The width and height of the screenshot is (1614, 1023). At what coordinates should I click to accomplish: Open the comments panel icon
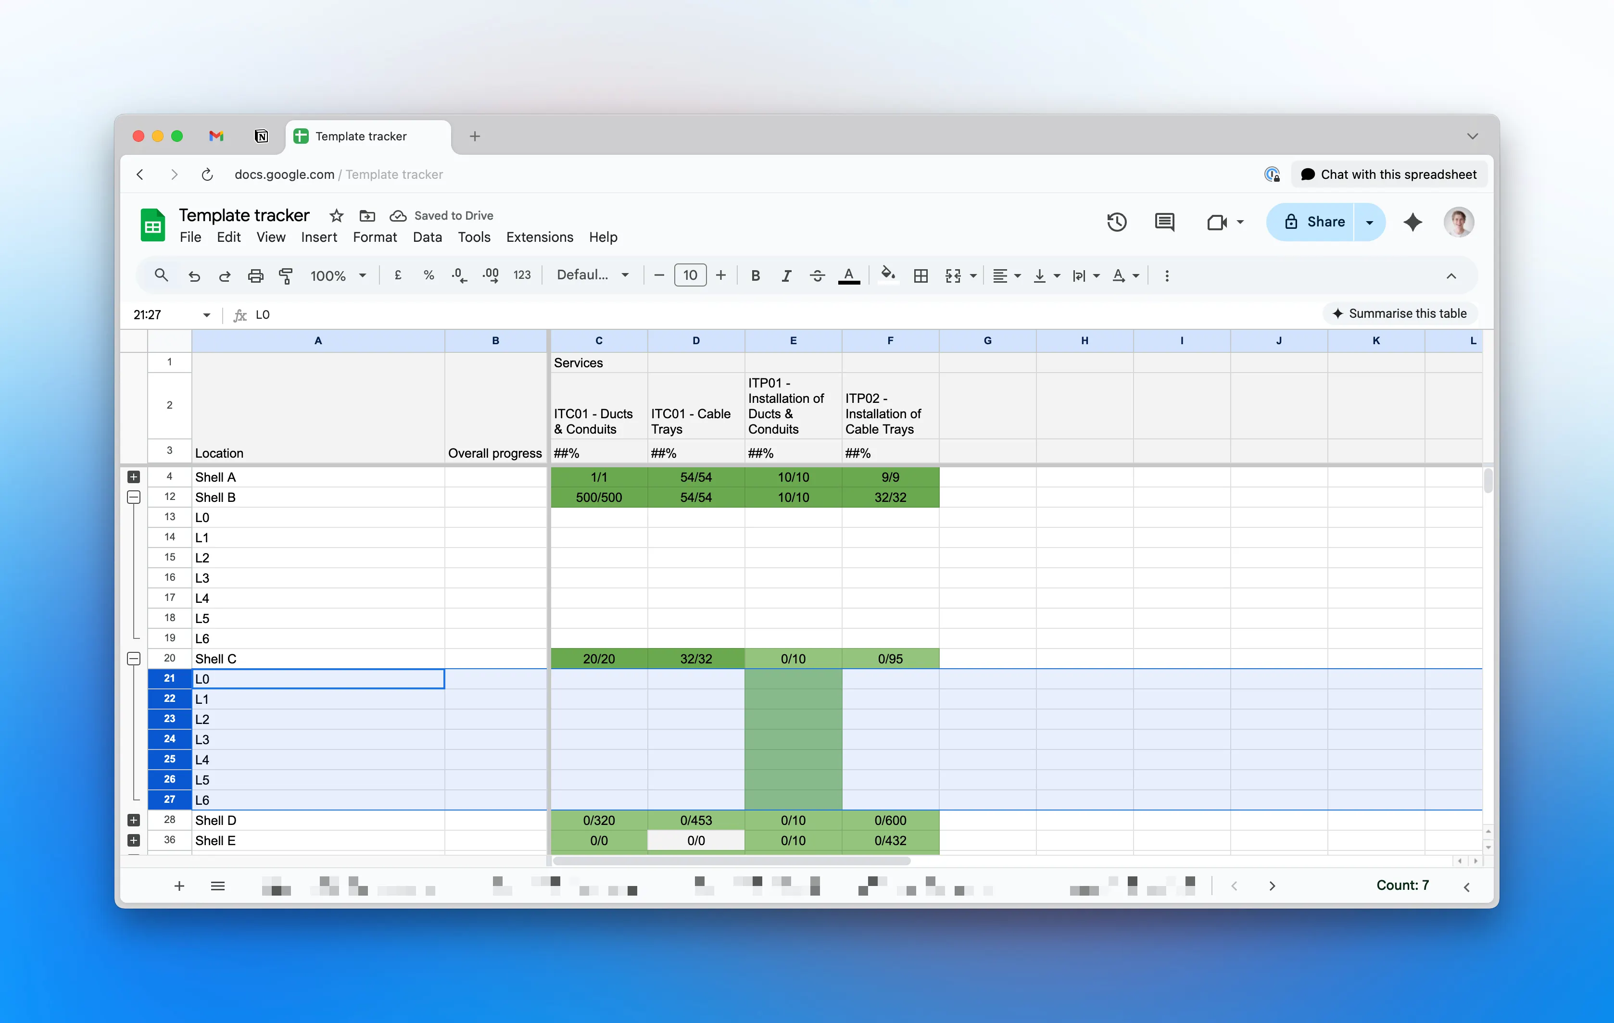click(x=1164, y=222)
